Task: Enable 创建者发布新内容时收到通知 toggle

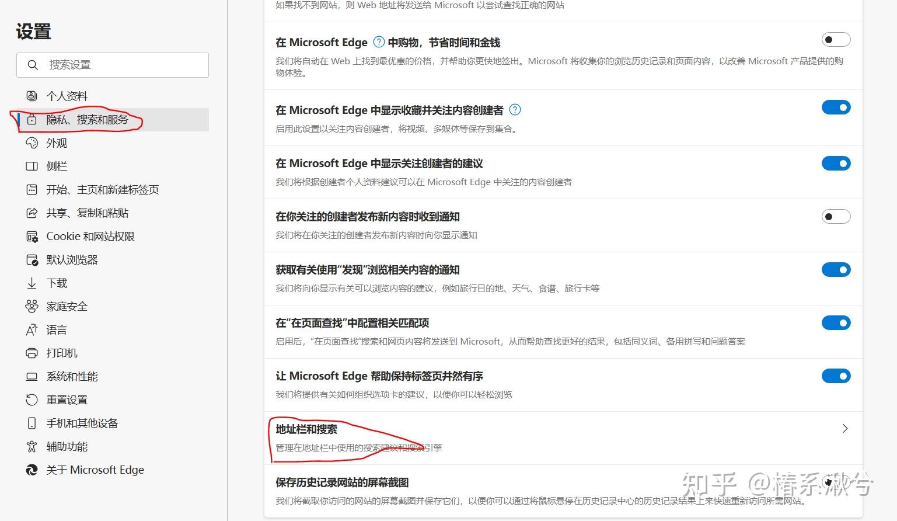Action: (x=836, y=217)
